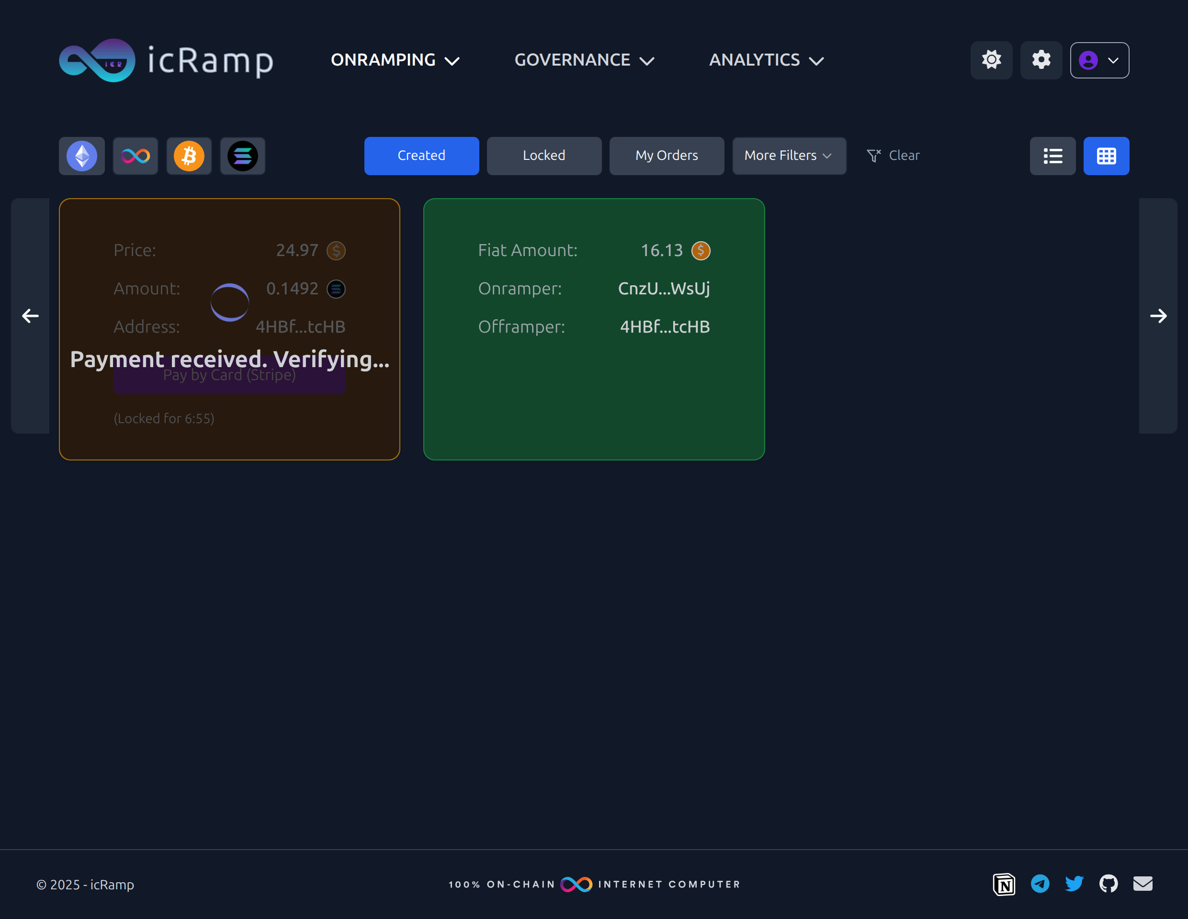This screenshot has height=919, width=1188.
Task: Click the Pay by Card (Stripe) button
Action: [229, 375]
